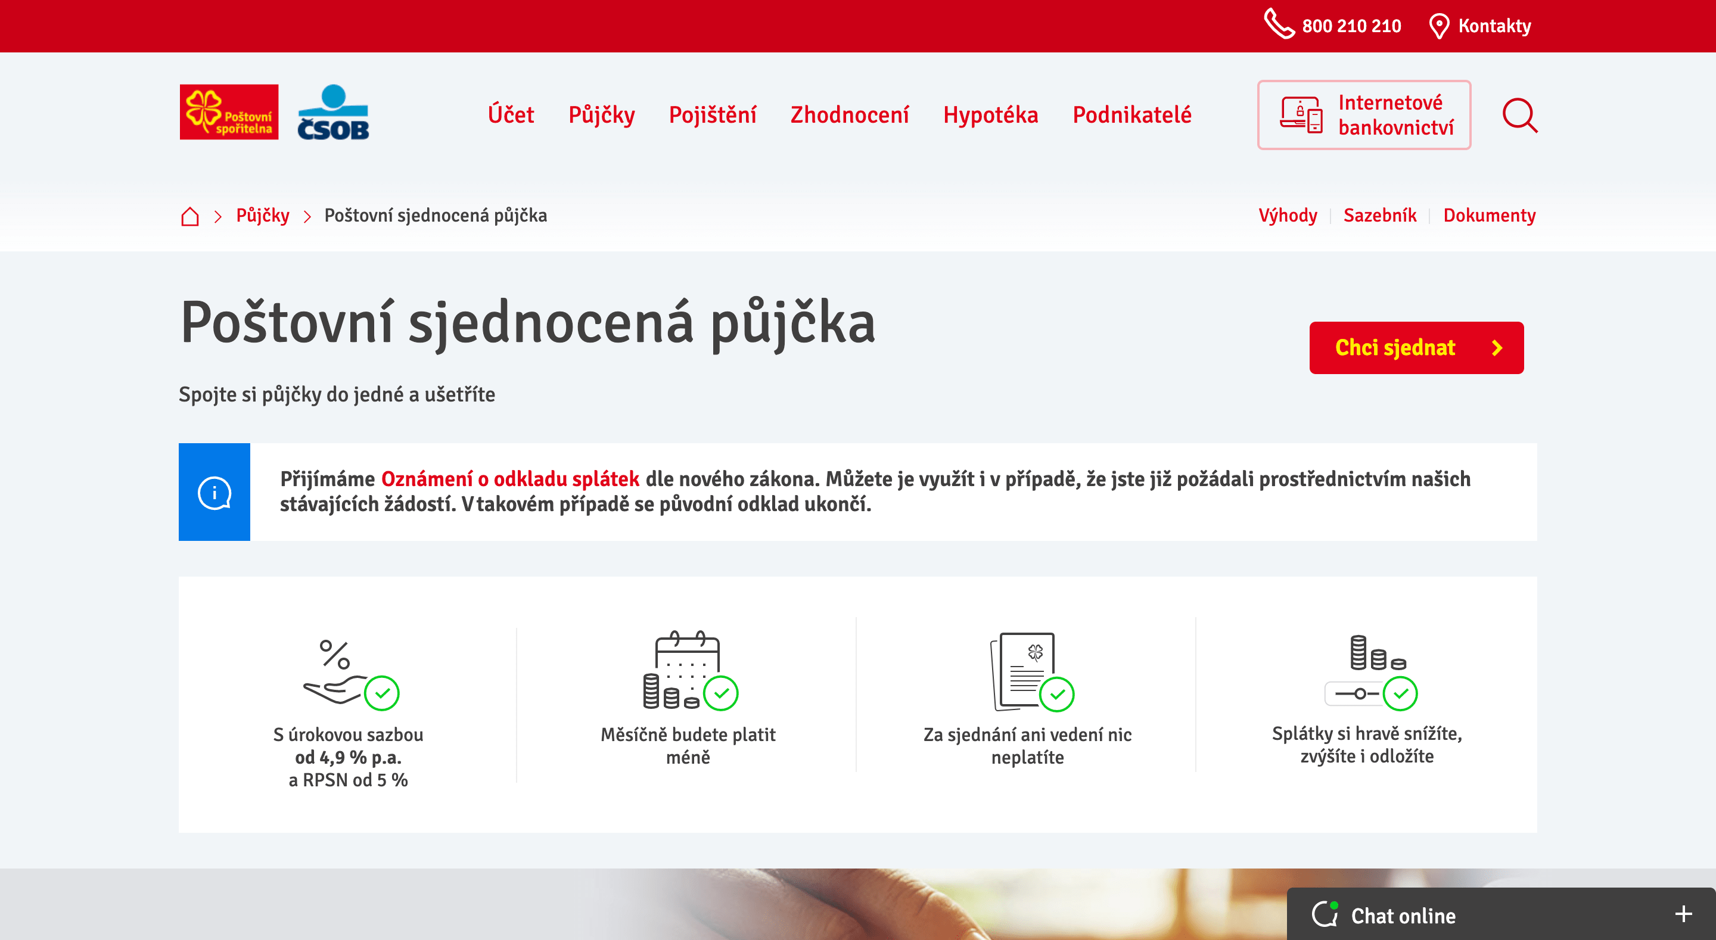Screen dimensions: 1716x940
Task: Click 'Za sjednání ani vedení nic neplatíte'
Action: [1027, 746]
